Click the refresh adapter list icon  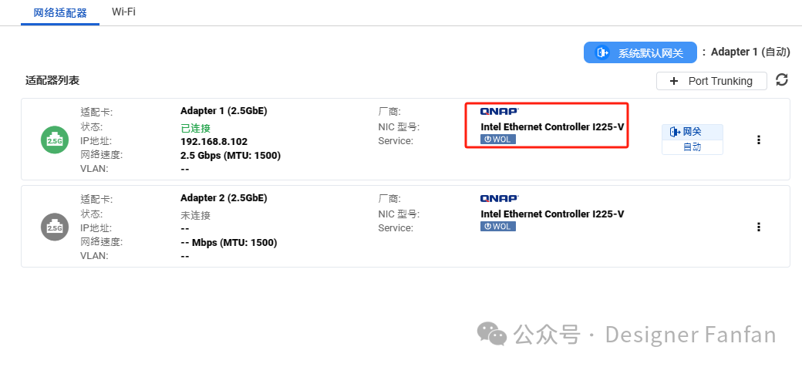point(782,80)
